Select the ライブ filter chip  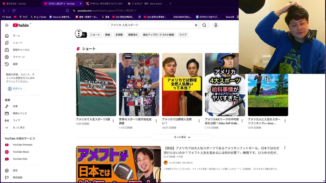pos(183,35)
